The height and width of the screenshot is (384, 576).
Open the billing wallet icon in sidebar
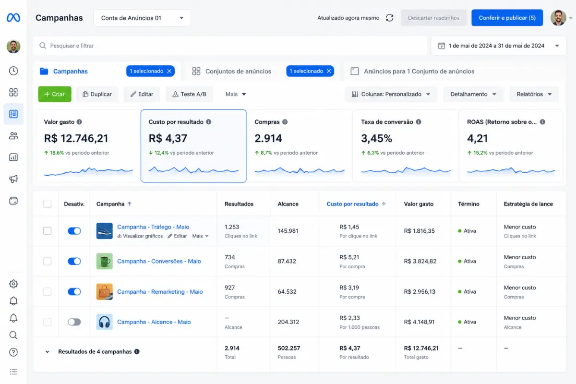[13, 201]
